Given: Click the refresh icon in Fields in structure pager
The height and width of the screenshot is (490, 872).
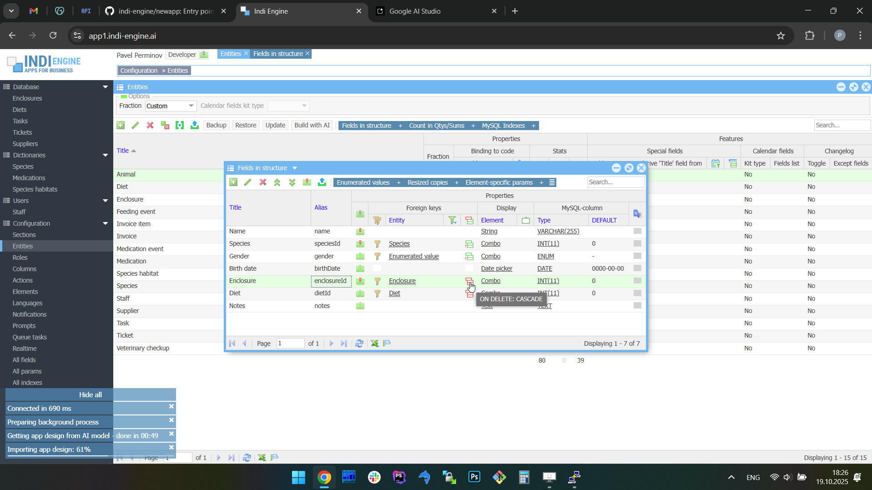Looking at the screenshot, I should click(x=359, y=344).
